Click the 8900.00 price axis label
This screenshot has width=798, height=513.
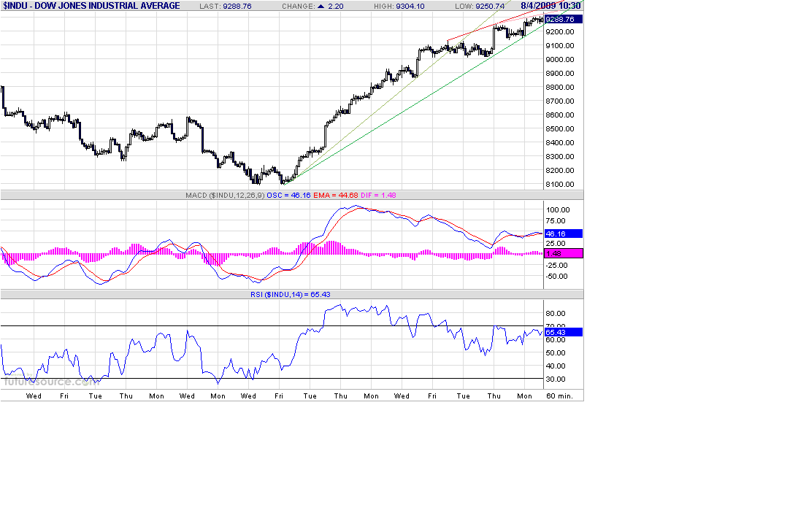click(x=560, y=73)
